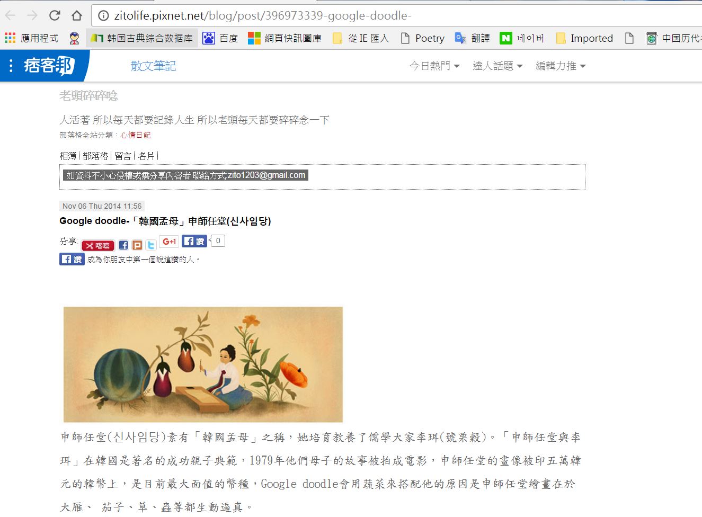Click the 心情日記 category link
Screen dimensions: 702x517
pos(136,135)
